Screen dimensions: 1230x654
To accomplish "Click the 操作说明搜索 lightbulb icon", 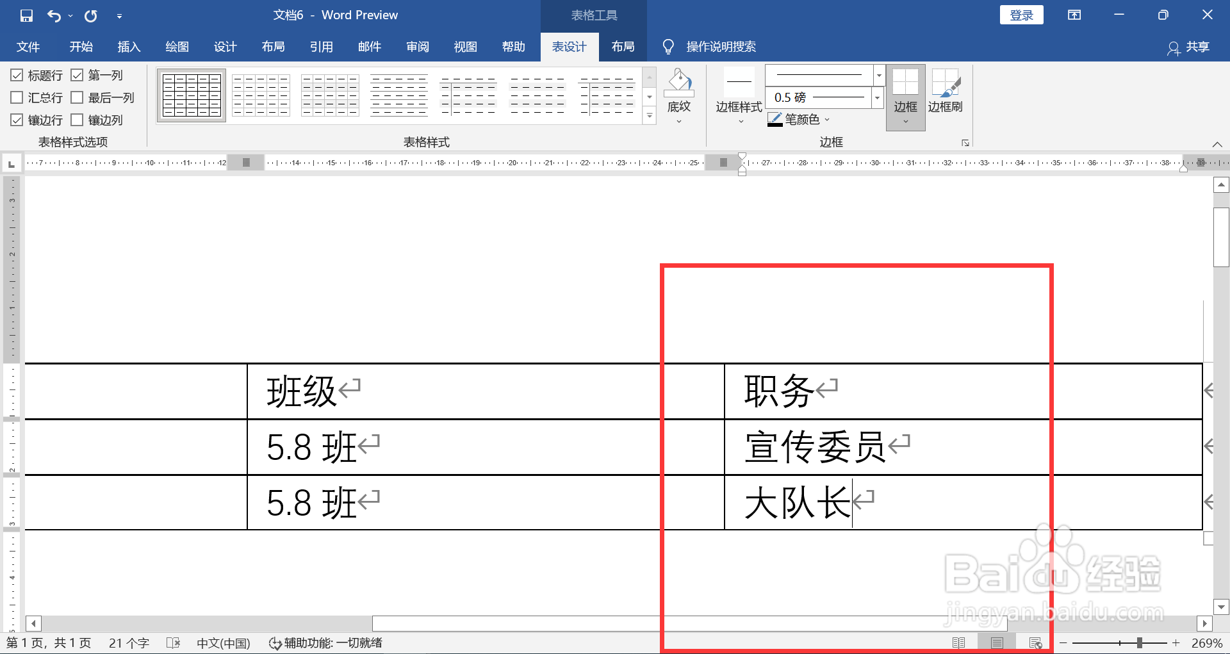I will click(x=668, y=46).
